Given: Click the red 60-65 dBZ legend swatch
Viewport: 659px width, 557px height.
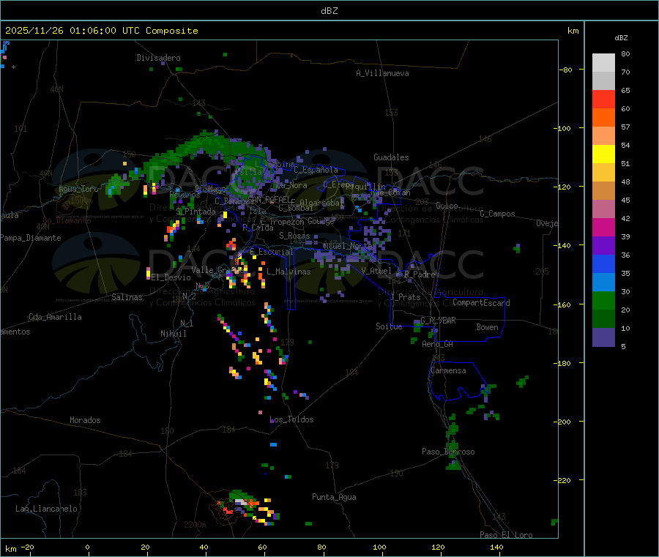Looking at the screenshot, I should point(603,99).
